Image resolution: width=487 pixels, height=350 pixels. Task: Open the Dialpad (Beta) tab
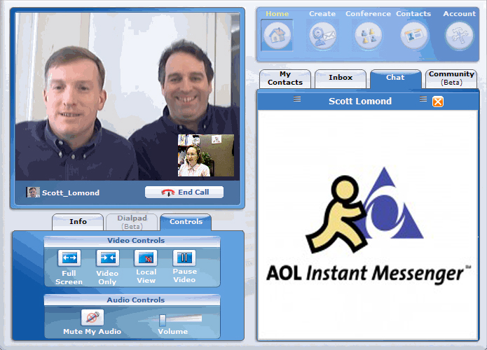(132, 222)
